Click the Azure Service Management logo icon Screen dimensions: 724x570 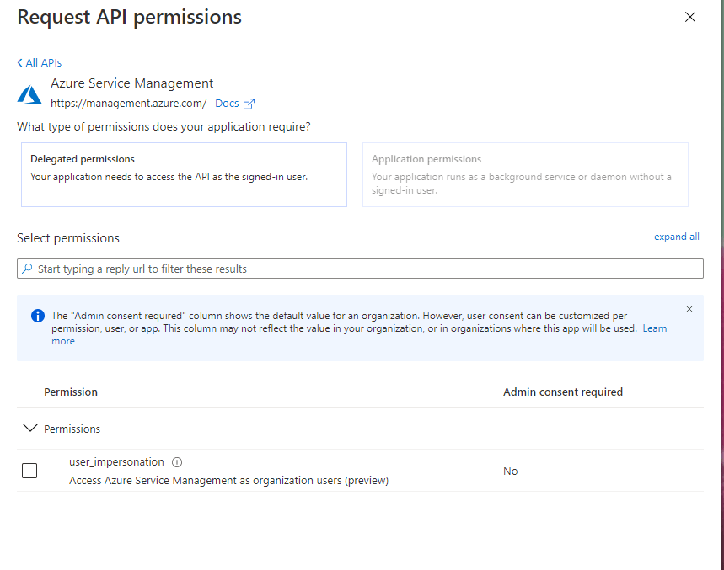[x=29, y=94]
